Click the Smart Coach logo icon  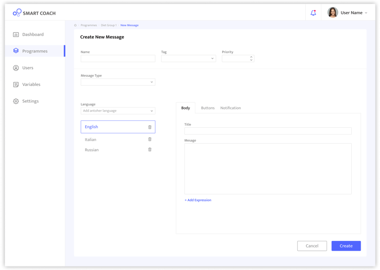pos(17,12)
